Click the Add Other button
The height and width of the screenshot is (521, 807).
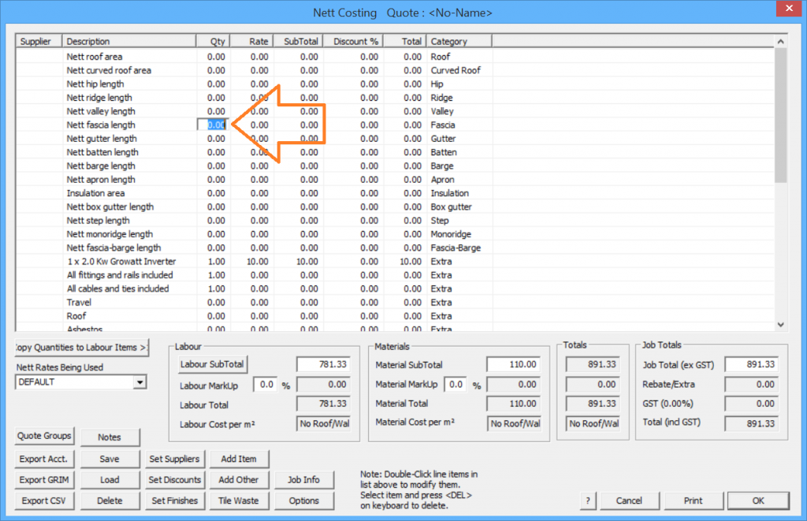click(239, 480)
